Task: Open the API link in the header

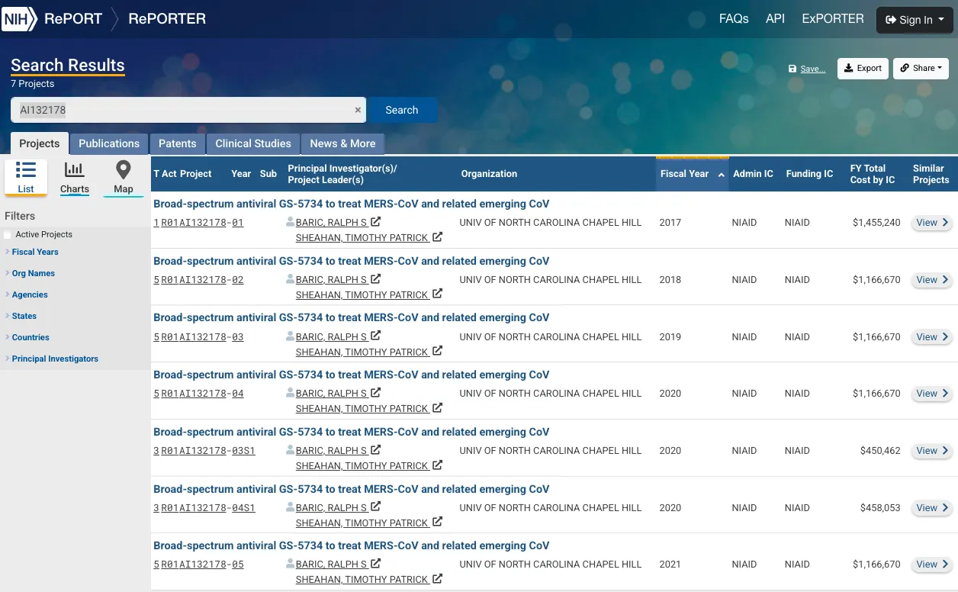Action: pos(775,19)
